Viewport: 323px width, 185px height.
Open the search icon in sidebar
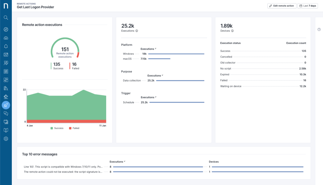coord(6,18)
